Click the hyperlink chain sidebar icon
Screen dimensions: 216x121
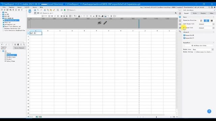180,31
